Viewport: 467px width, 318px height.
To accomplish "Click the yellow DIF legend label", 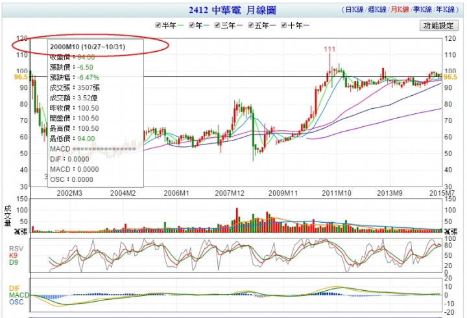I will point(14,288).
